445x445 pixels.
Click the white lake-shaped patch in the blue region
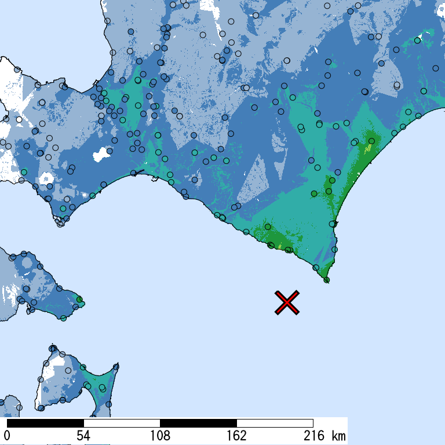click(x=101, y=154)
